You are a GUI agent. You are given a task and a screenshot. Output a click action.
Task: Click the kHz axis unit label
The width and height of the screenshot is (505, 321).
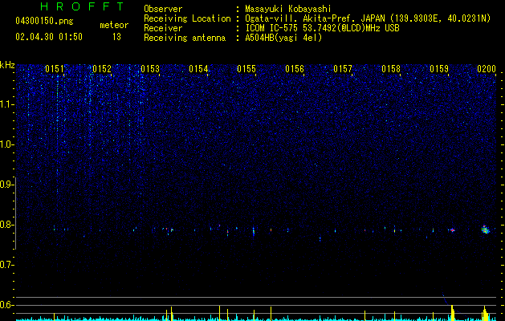7,65
